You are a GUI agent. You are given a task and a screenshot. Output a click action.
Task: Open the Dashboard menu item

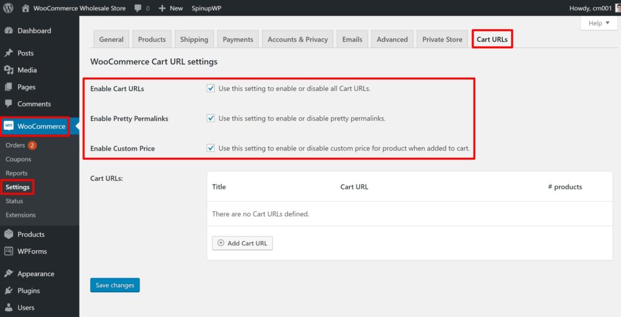pyautogui.click(x=39, y=30)
